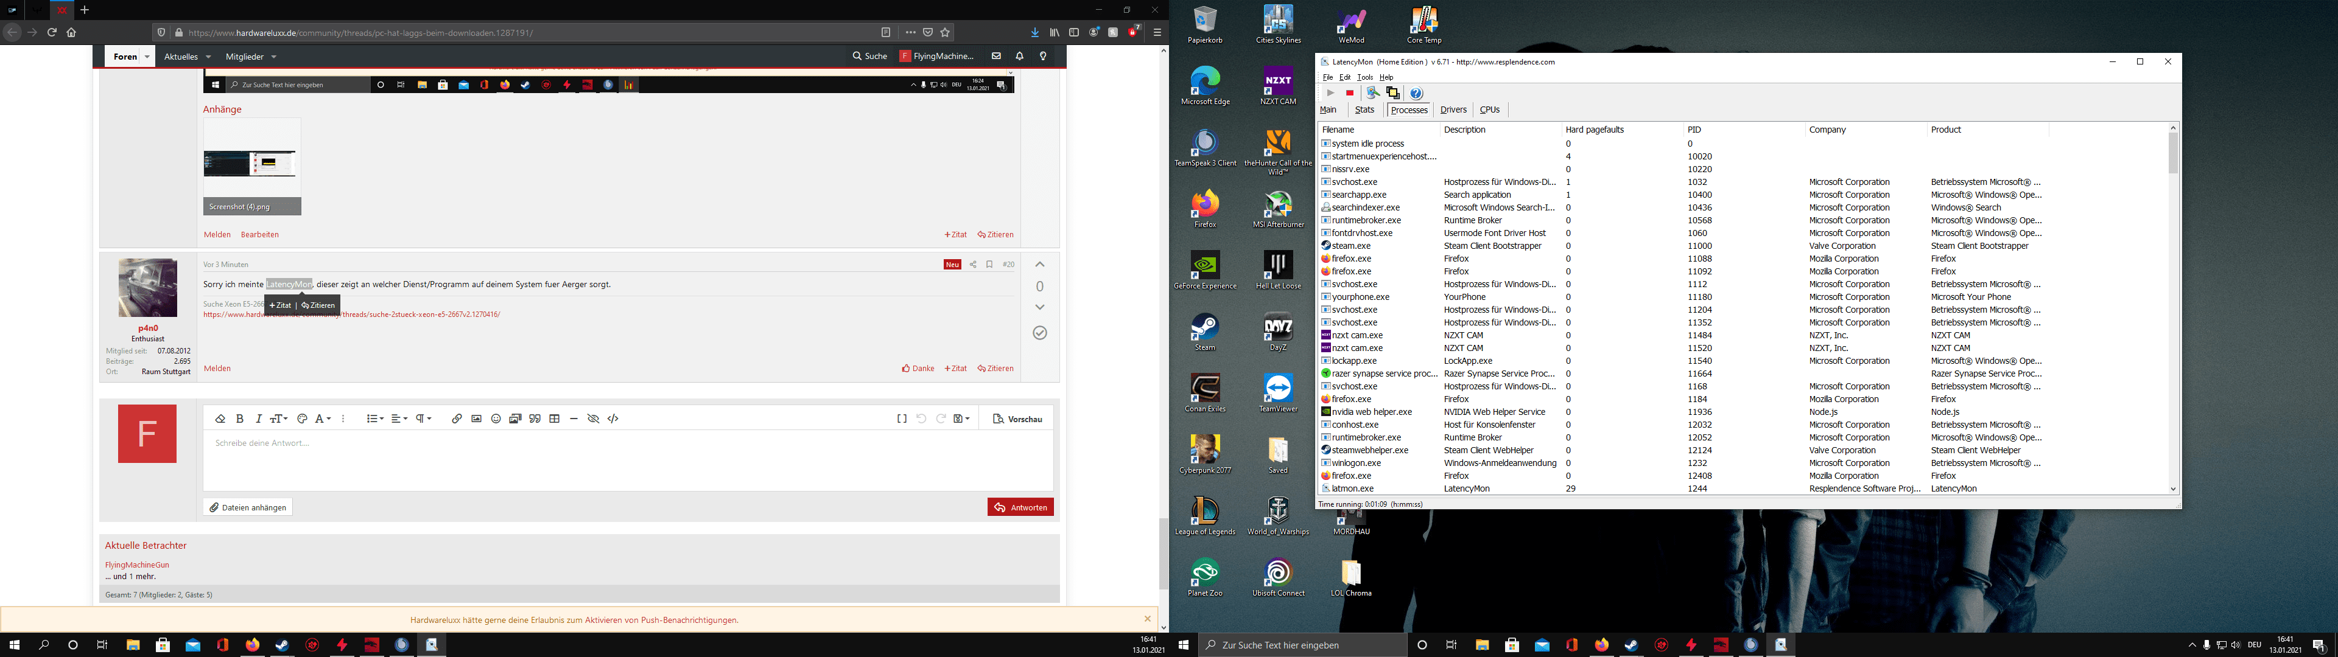Downvote post #20 with the down arrow

tap(1040, 307)
